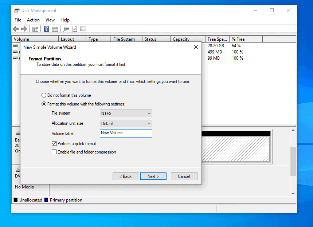
Task: Click the Back arrow toolbar icon
Action: tap(16, 29)
